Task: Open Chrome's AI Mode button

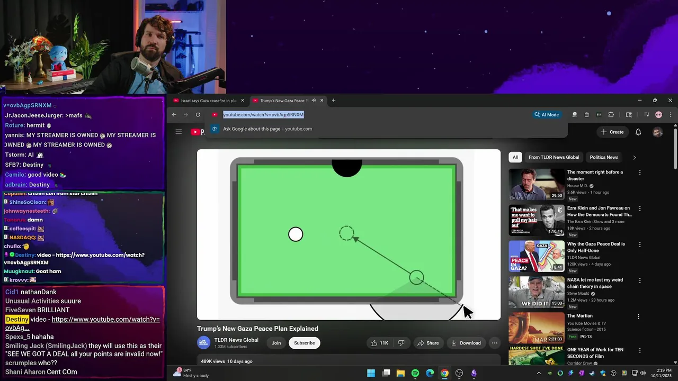Action: tap(547, 114)
